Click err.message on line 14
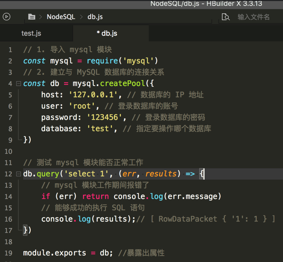 192,196
